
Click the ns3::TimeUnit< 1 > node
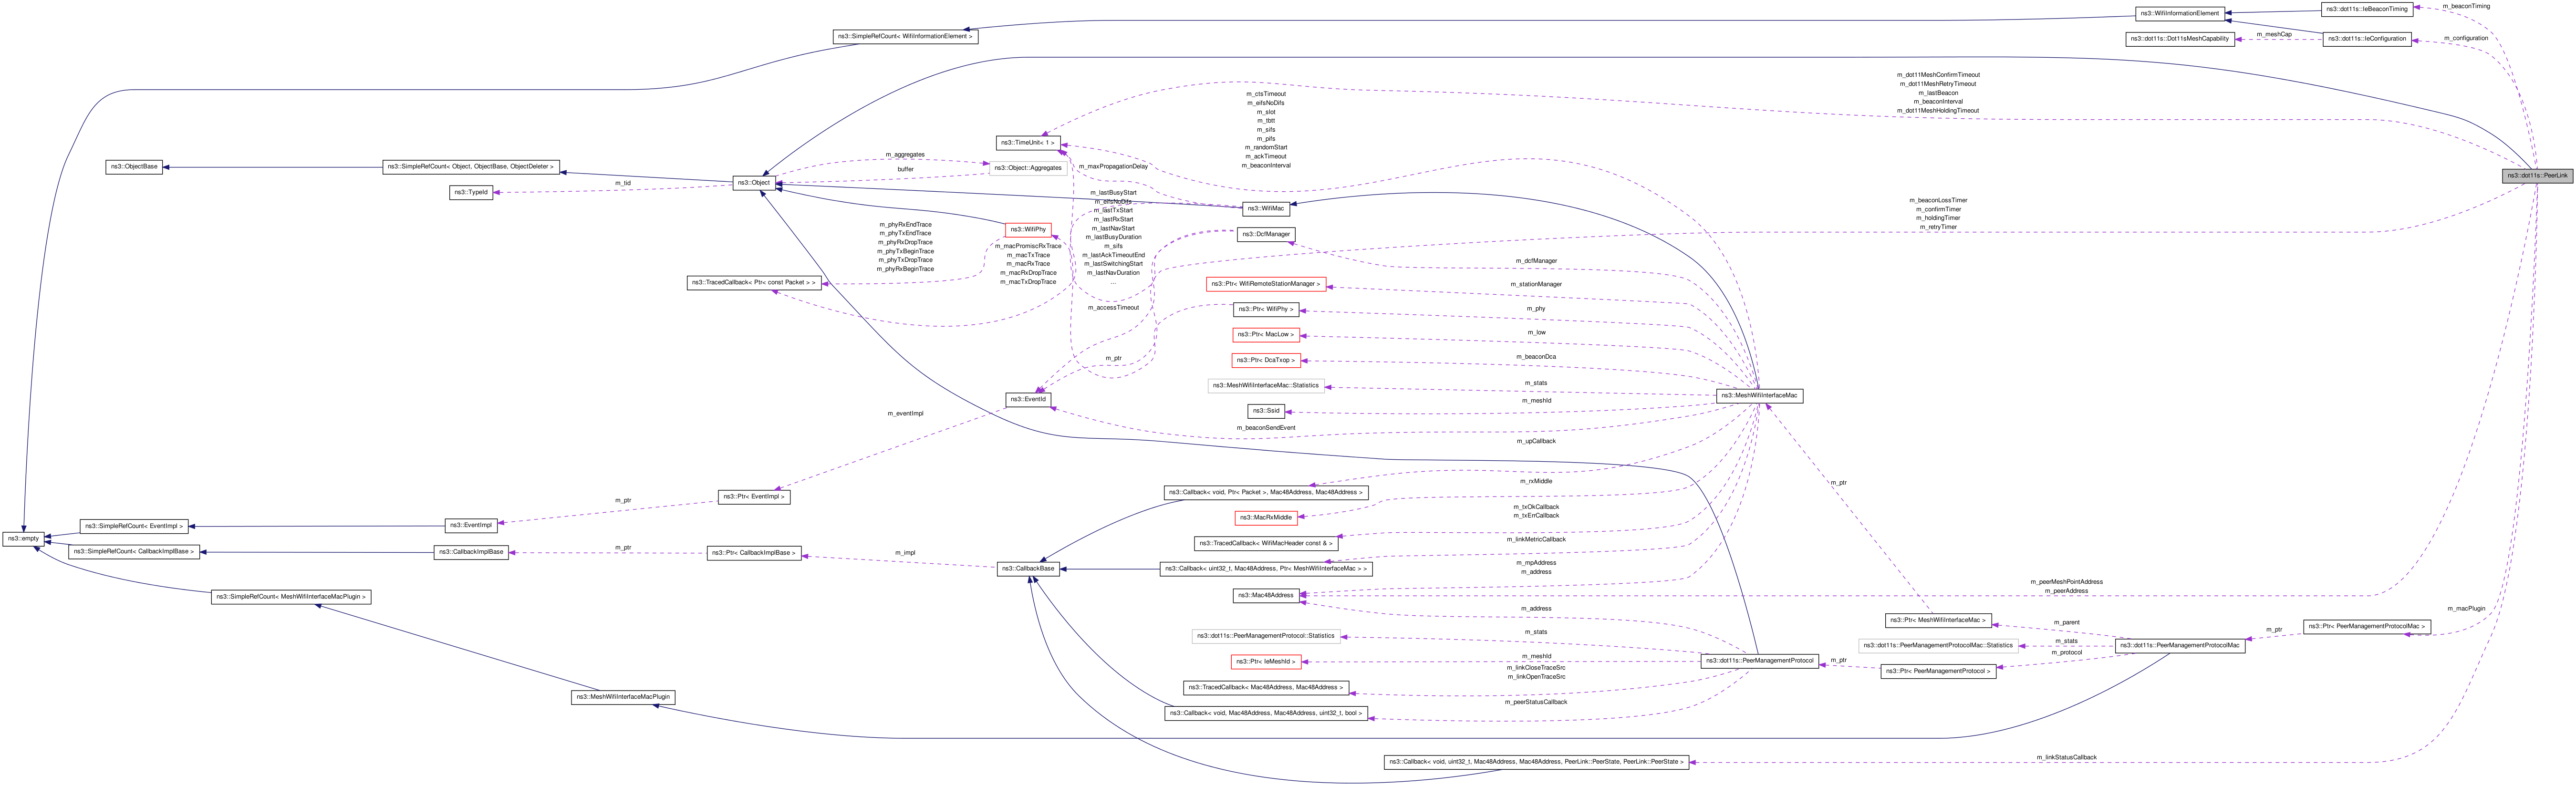(x=1027, y=143)
